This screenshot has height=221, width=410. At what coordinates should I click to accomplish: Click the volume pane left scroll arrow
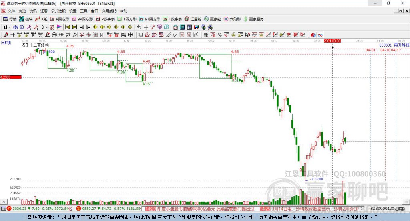point(4,202)
